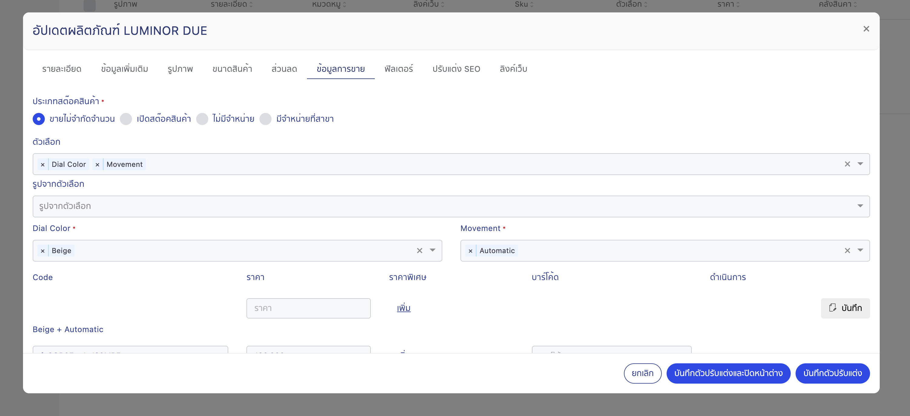Remove the Movement tag from options
This screenshot has height=416, width=910.
pyautogui.click(x=97, y=164)
